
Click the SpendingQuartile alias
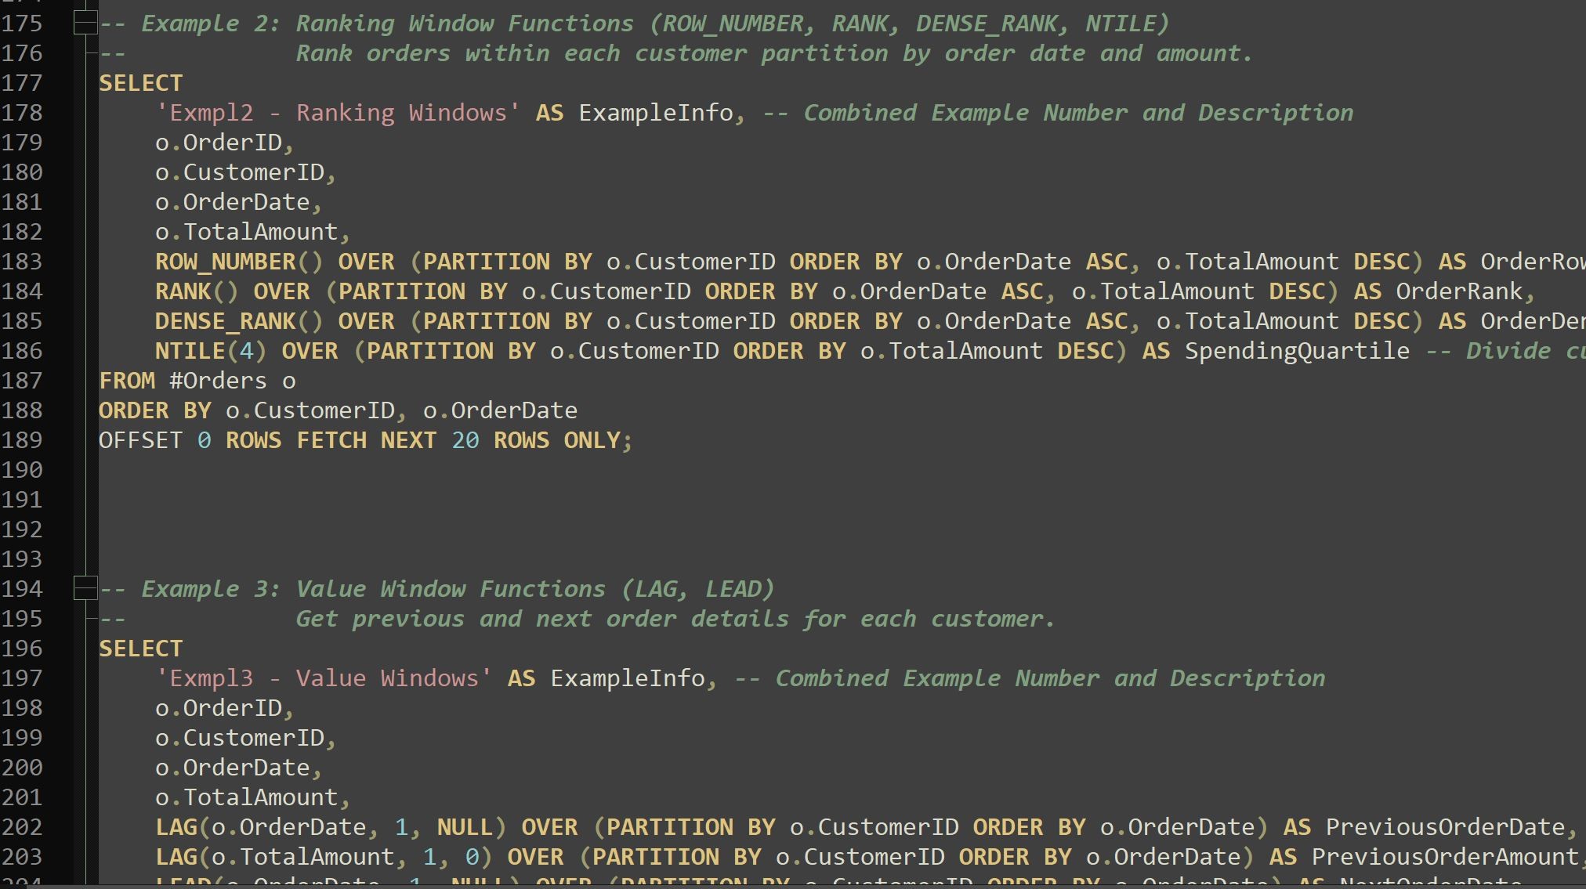[1296, 351]
